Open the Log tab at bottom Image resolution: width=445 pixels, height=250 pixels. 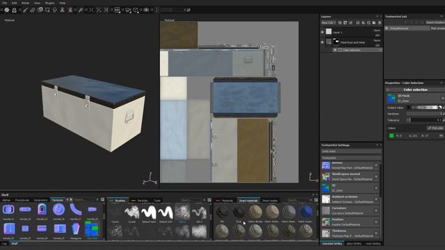[x=4, y=244]
